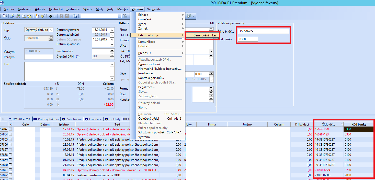The width and height of the screenshot is (375, 180).
Task: Tick the checkbox in row 57867
Action: 10,150
